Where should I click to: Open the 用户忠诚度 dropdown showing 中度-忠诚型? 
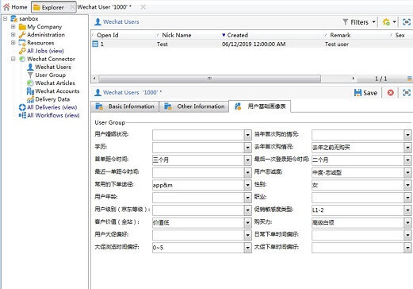point(407,172)
